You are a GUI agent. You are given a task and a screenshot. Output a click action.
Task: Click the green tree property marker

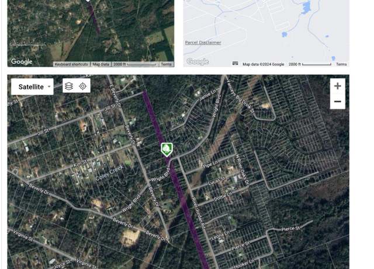(167, 150)
